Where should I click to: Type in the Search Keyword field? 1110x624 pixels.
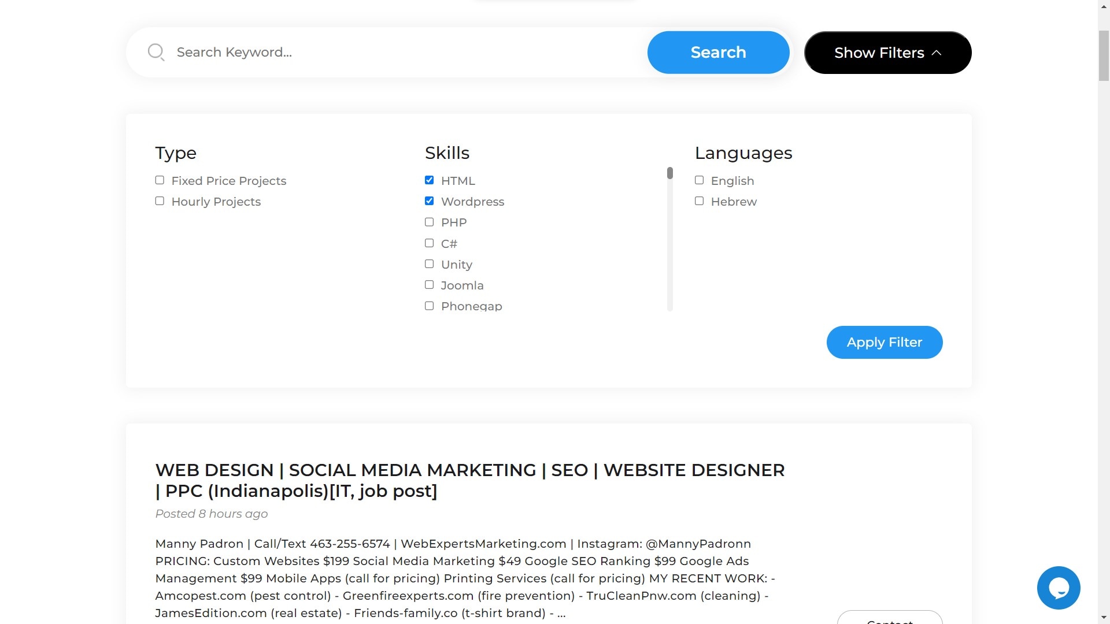pos(405,53)
